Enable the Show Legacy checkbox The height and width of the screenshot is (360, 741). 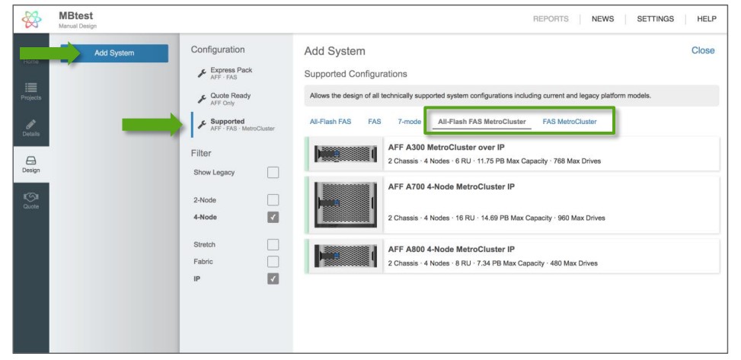point(274,173)
